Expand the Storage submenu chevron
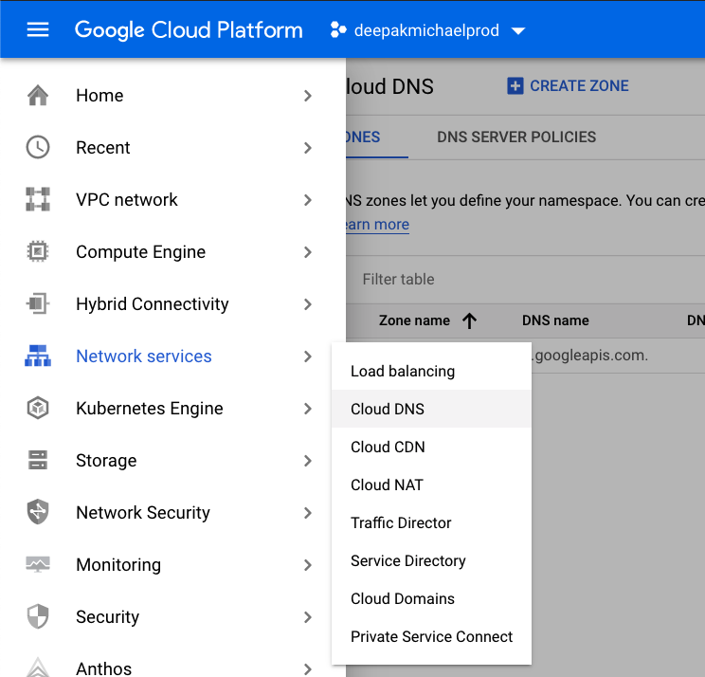 [308, 461]
